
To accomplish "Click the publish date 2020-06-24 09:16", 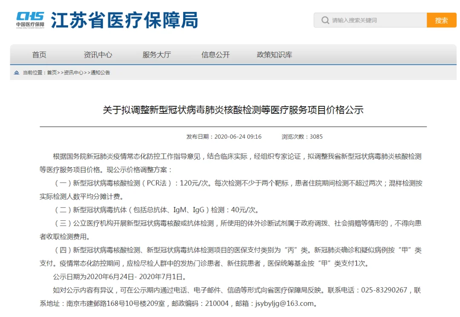I will (238, 137).
